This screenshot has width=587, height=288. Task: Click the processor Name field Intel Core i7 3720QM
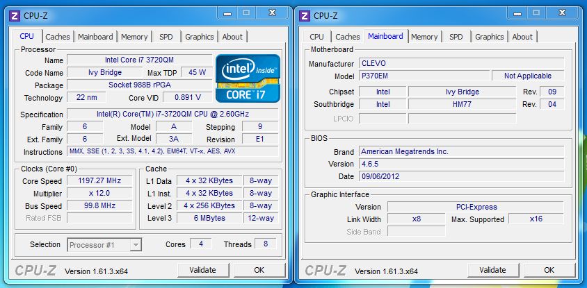pos(139,60)
